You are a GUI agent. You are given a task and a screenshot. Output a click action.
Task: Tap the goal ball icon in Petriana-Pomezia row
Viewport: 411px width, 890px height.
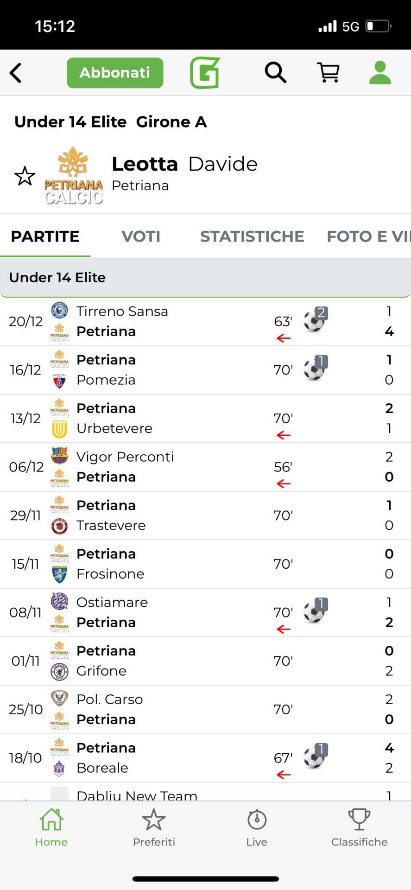315,369
